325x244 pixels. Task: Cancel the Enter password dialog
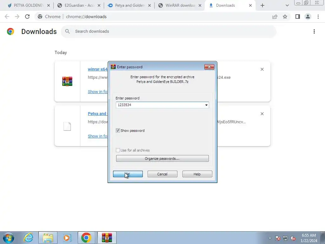(162, 174)
